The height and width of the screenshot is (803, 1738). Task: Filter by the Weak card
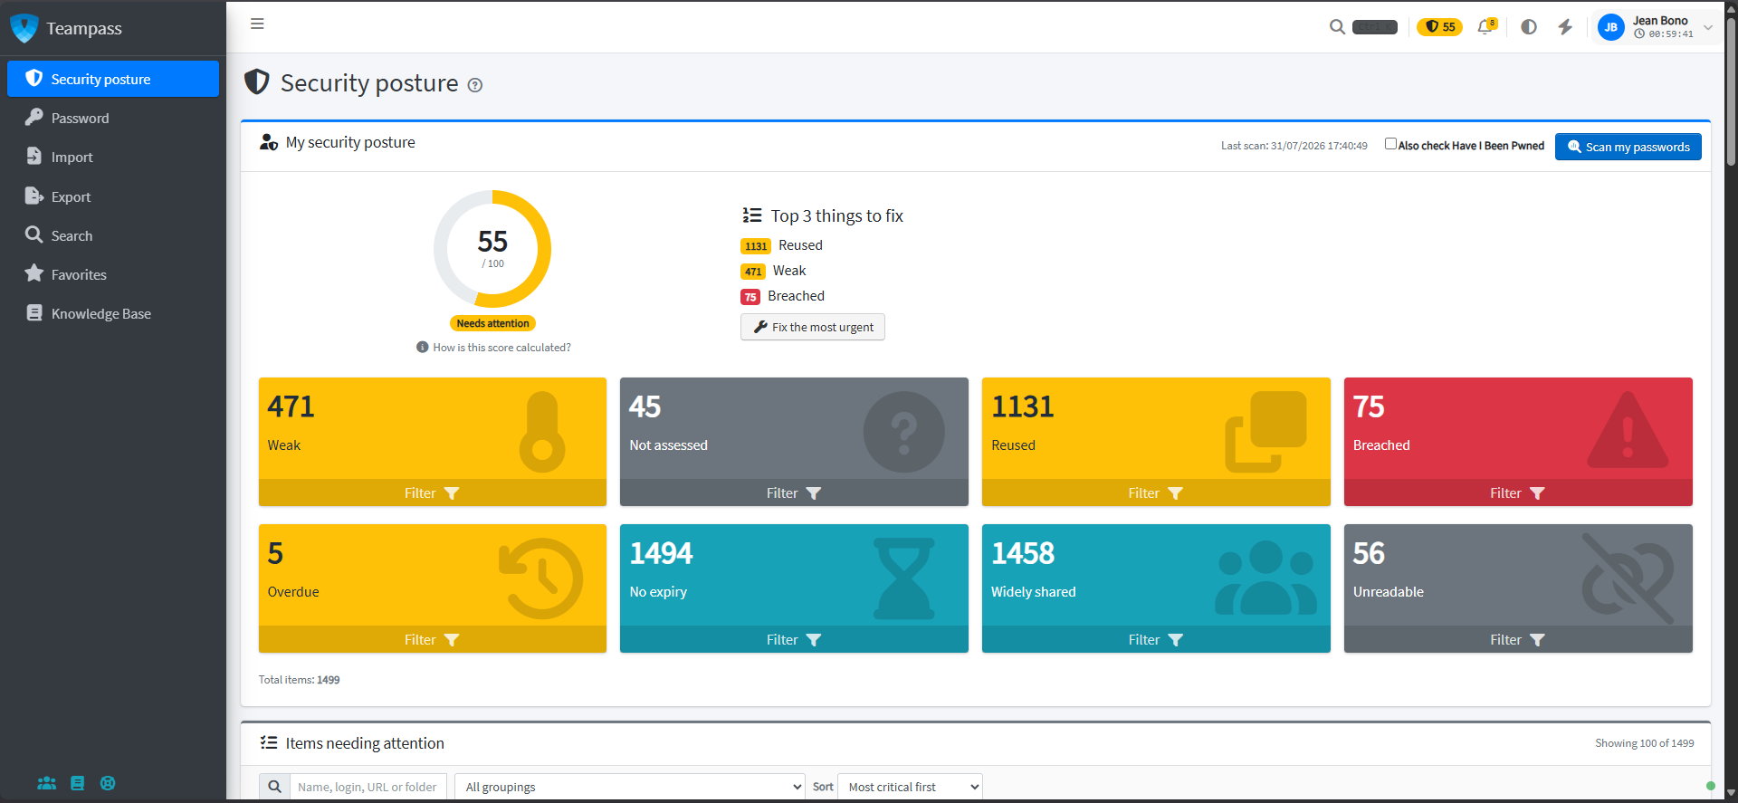(x=433, y=492)
